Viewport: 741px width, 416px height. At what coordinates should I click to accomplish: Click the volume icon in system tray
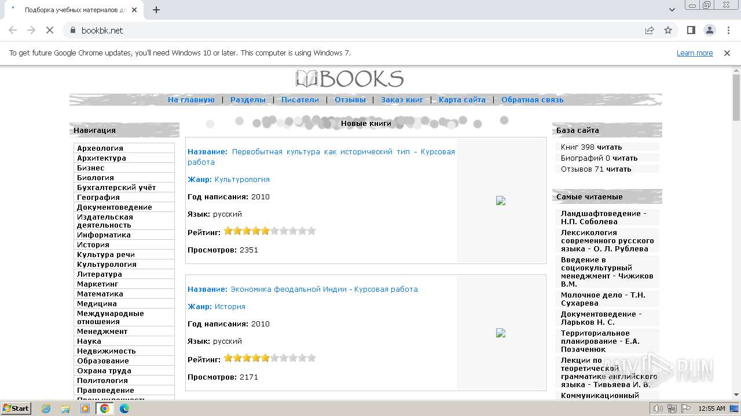click(x=658, y=408)
